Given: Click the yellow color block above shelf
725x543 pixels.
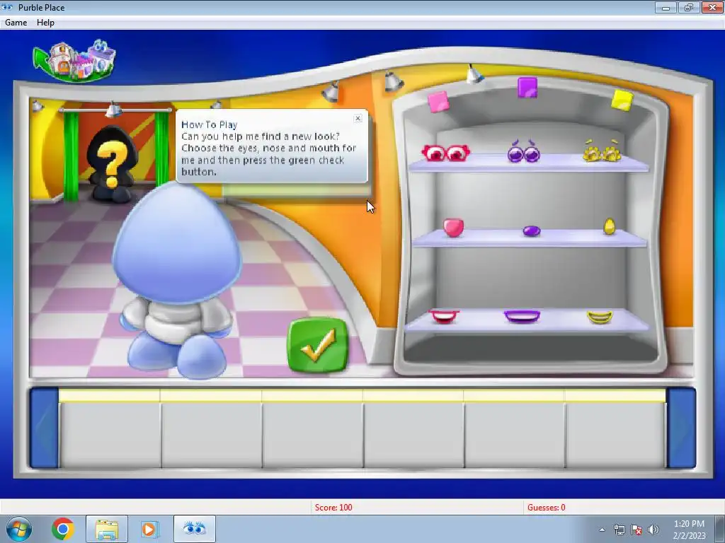Looking at the screenshot, I should [x=622, y=100].
